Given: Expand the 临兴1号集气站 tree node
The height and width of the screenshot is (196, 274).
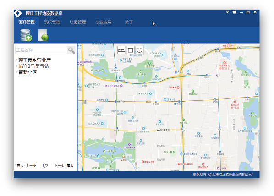Looking at the screenshot, I should (x=16, y=66).
